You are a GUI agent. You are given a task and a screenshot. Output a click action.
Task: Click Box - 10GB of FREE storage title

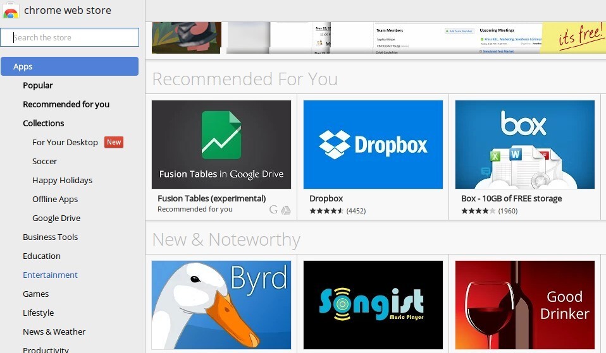coord(511,198)
